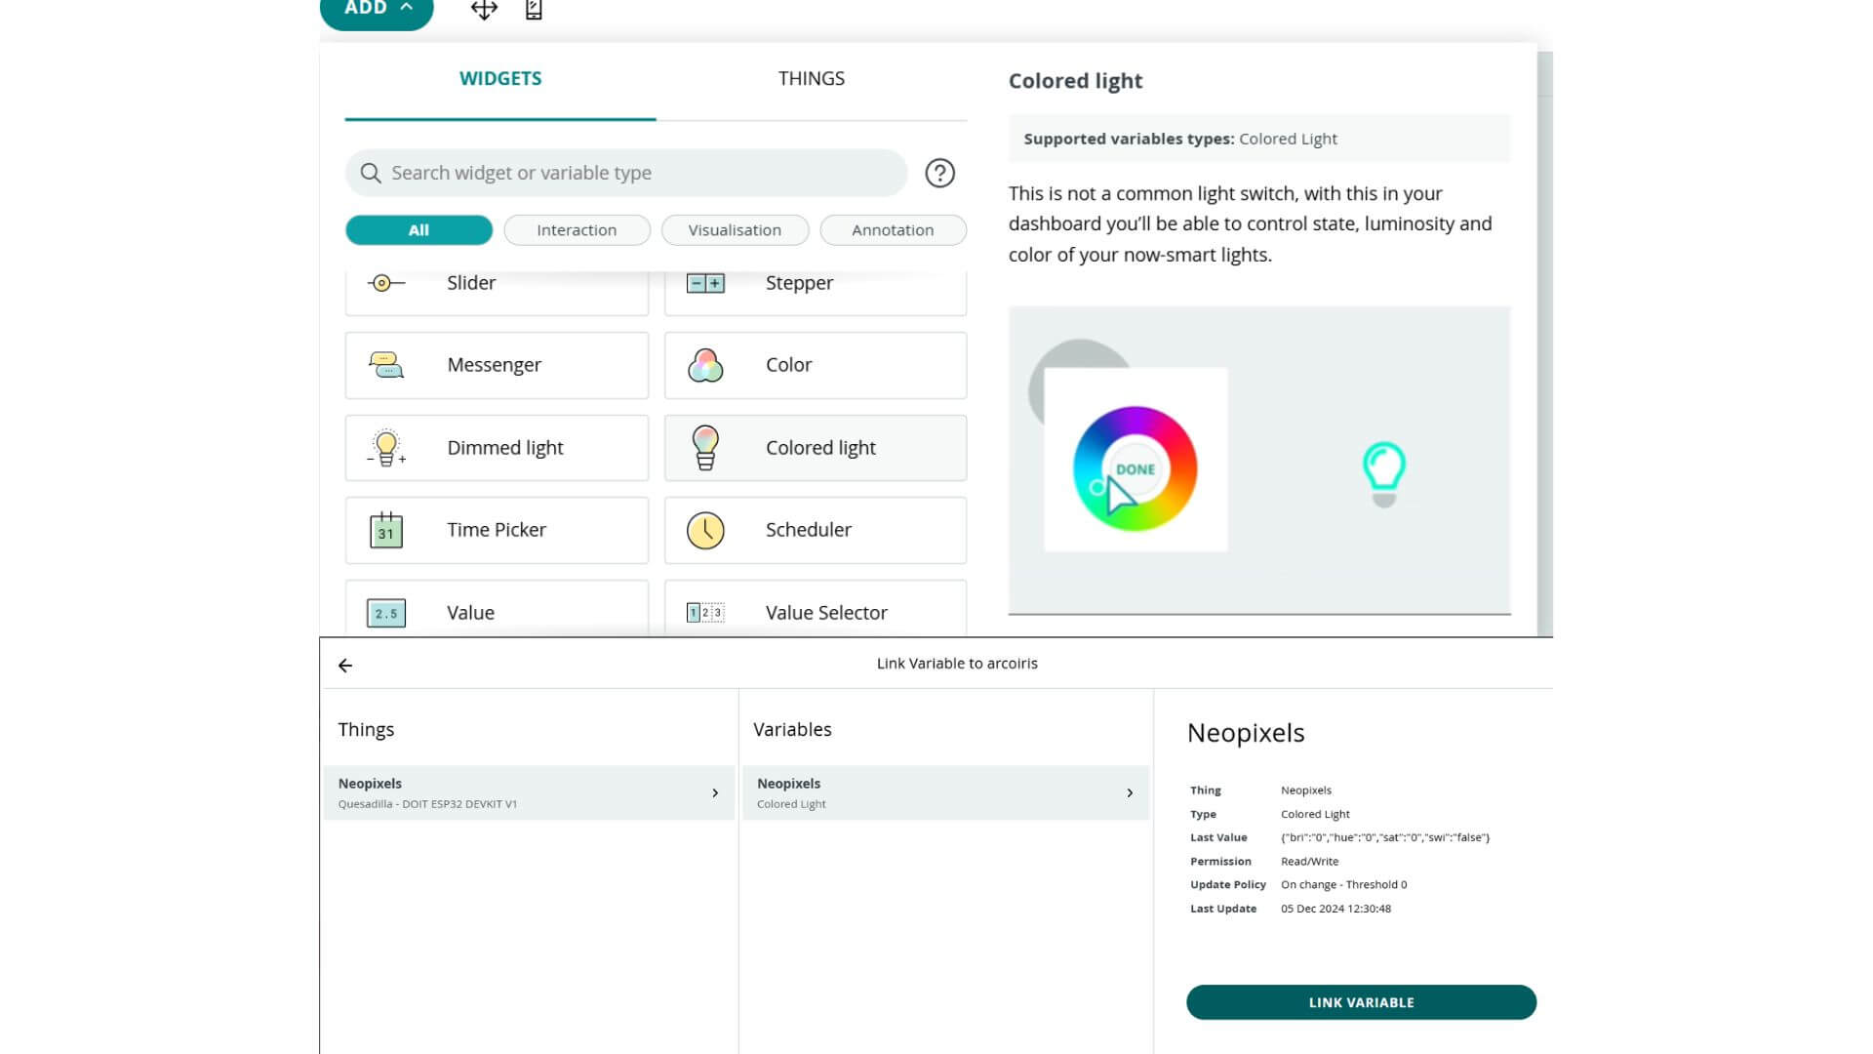This screenshot has width=1873, height=1054.
Task: Select the Dimmed light widget icon
Action: pos(386,447)
